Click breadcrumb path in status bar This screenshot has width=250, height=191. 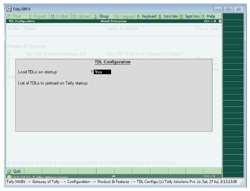point(82,182)
